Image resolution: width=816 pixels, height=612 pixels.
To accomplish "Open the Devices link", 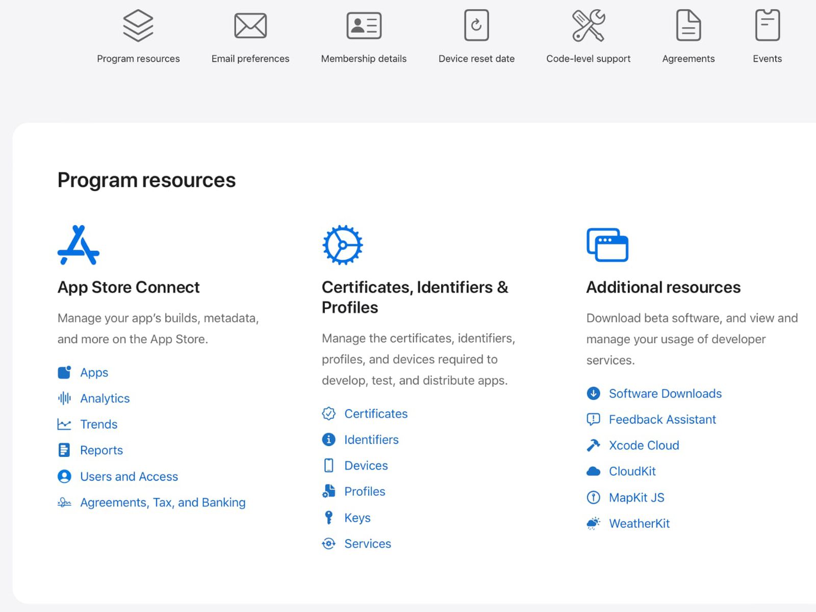I will click(x=366, y=466).
